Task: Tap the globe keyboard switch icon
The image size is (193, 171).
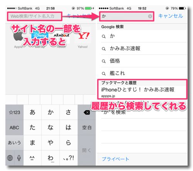Action: click(10, 158)
